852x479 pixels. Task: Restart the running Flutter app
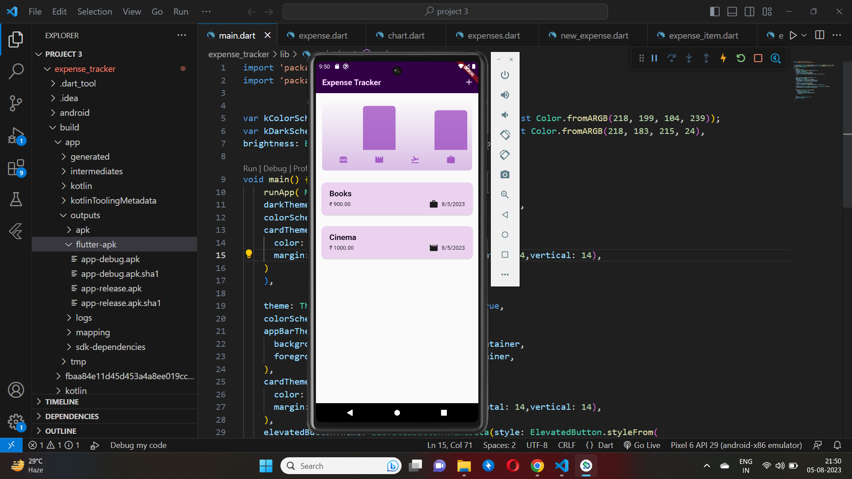[x=740, y=58]
